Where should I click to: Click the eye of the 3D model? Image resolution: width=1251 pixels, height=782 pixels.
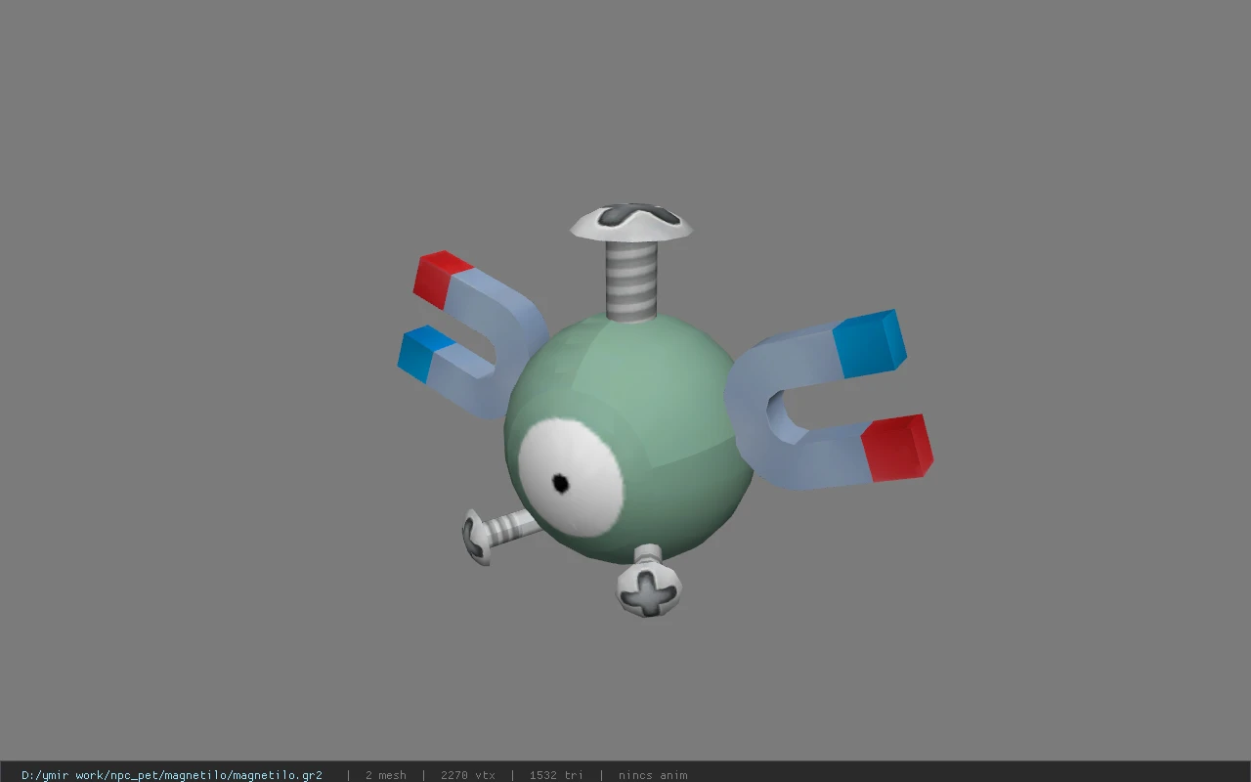pyautogui.click(x=571, y=478)
